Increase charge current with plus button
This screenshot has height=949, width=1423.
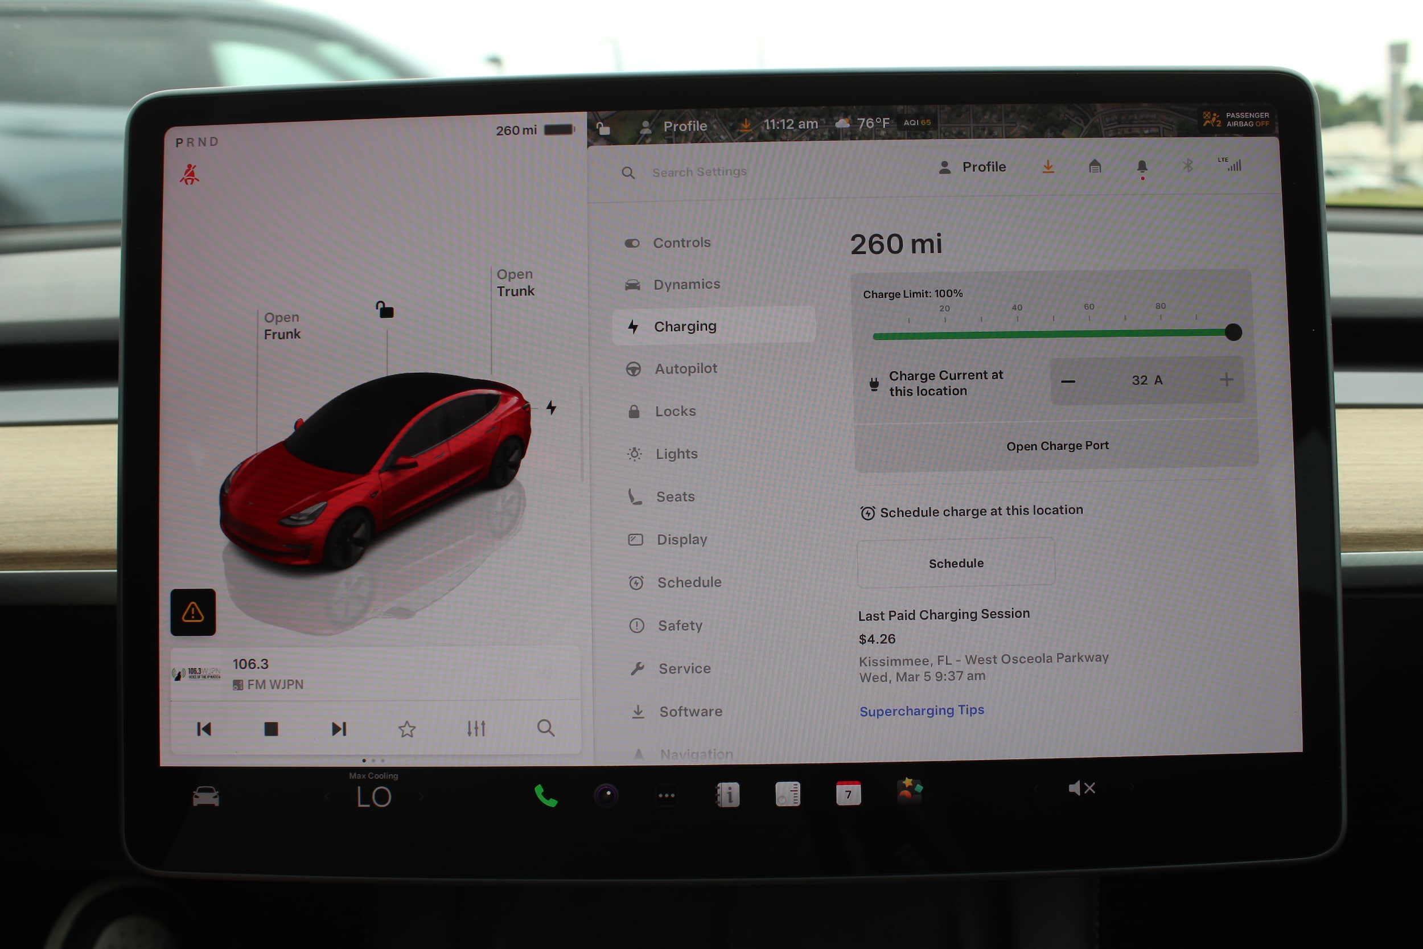pyautogui.click(x=1227, y=380)
